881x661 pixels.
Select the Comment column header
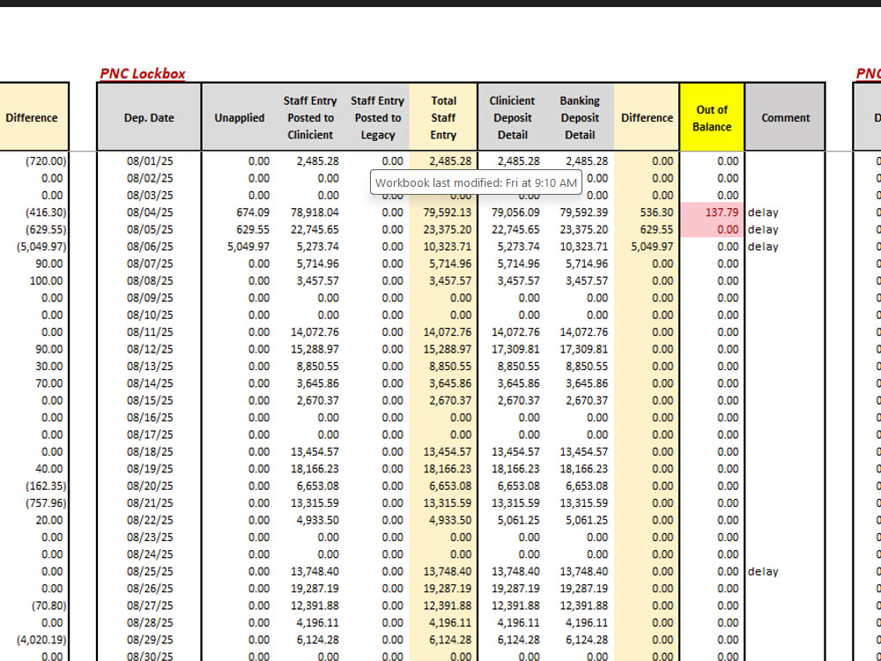pyautogui.click(x=786, y=117)
